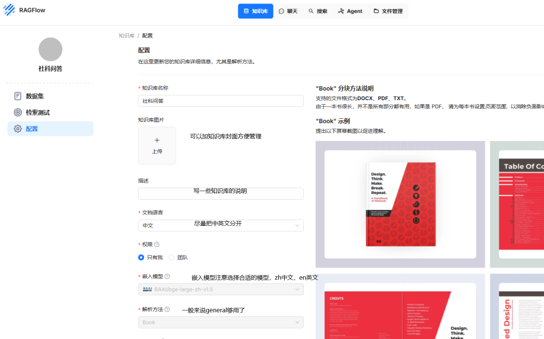The width and height of the screenshot is (544, 339).
Task: Switch to the 聊天 tab
Action: pos(288,11)
